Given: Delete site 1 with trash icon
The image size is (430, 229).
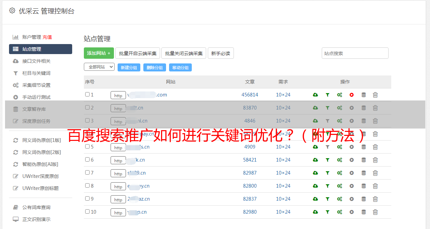Looking at the screenshot, I should point(375,95).
